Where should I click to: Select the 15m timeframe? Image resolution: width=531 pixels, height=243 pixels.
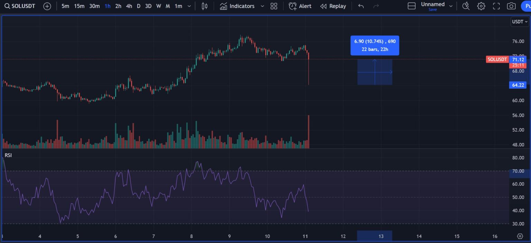point(79,6)
